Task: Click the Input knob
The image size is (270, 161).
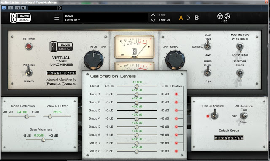Action: (x=94, y=60)
